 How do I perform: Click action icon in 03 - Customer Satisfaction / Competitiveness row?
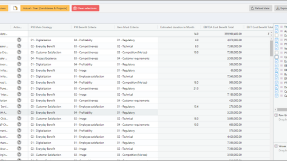tap(19, 52)
